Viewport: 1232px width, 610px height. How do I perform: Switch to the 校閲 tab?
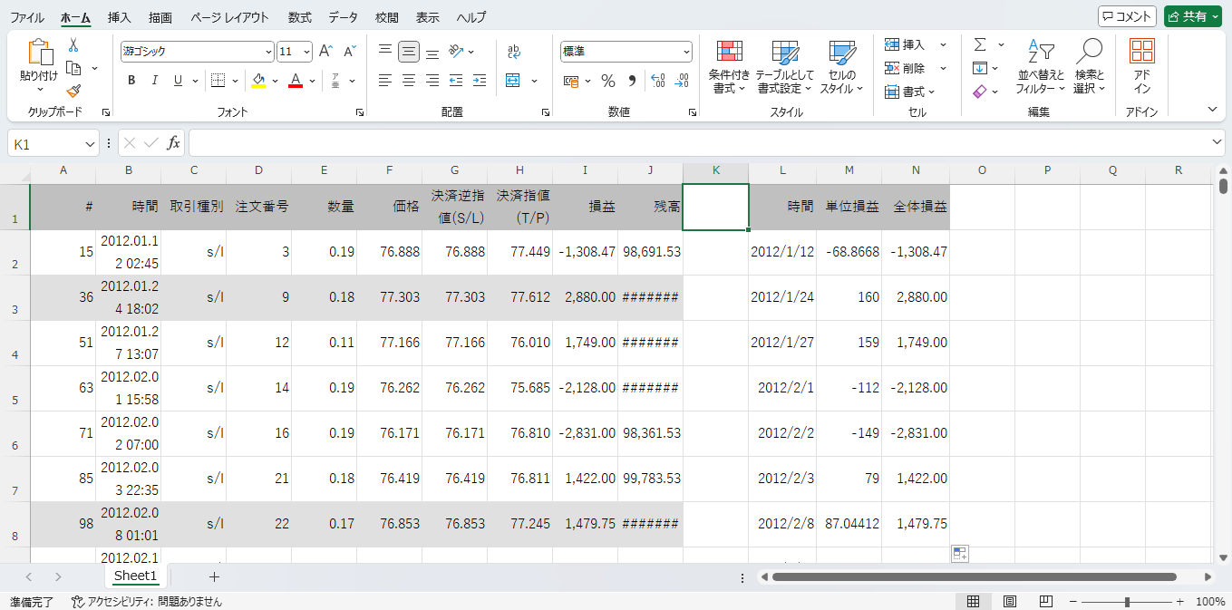[x=387, y=17]
